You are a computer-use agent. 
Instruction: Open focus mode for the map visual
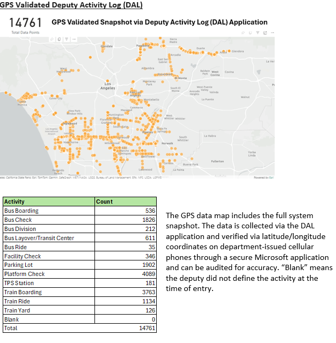pyautogui.click(x=265, y=33)
